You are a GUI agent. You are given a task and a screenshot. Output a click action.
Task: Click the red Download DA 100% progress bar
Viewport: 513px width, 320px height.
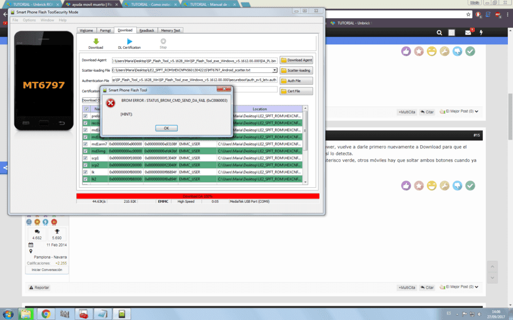(198, 196)
